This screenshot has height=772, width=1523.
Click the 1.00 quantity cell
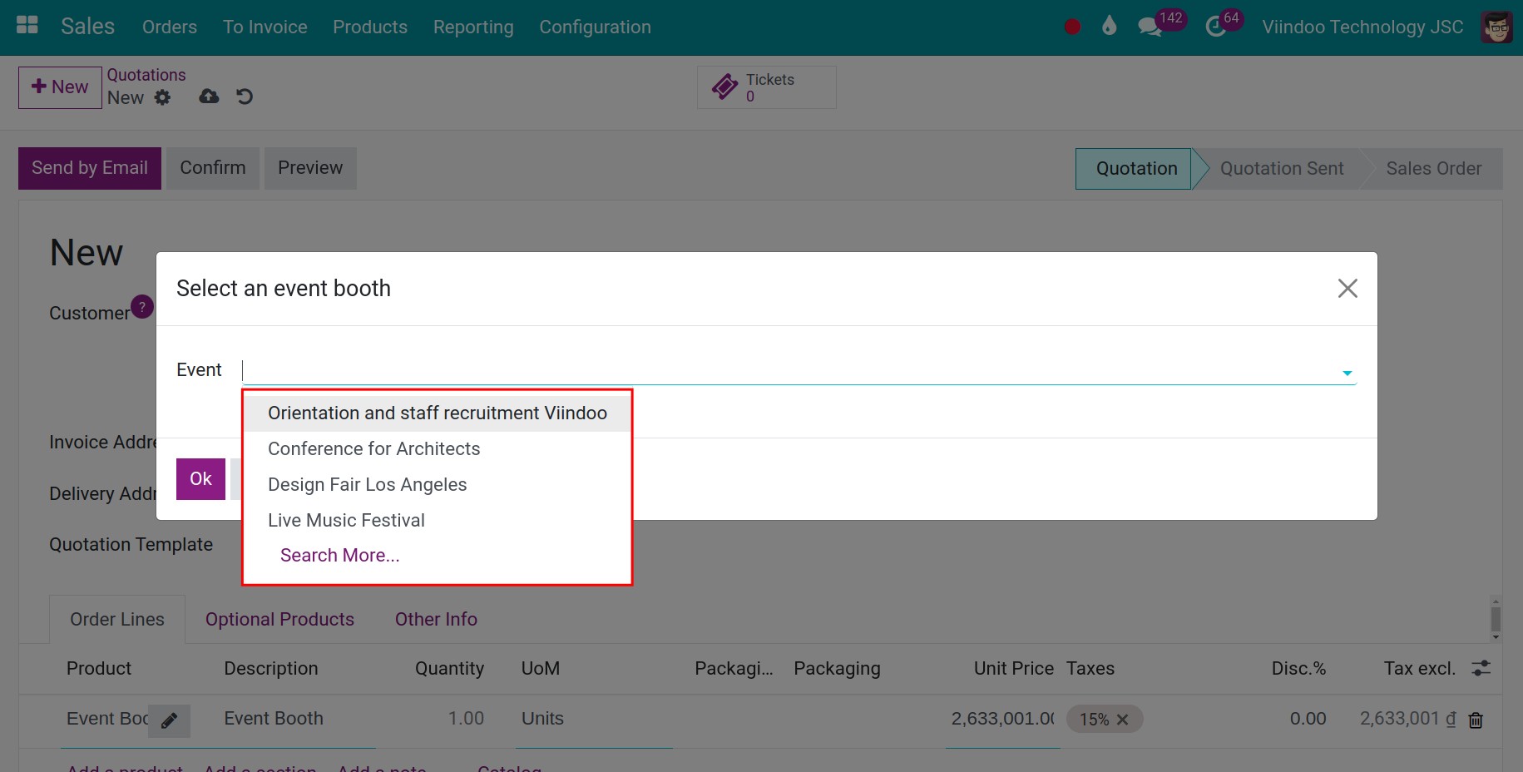466,719
